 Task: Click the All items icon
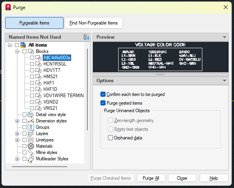pyautogui.click(x=23, y=45)
